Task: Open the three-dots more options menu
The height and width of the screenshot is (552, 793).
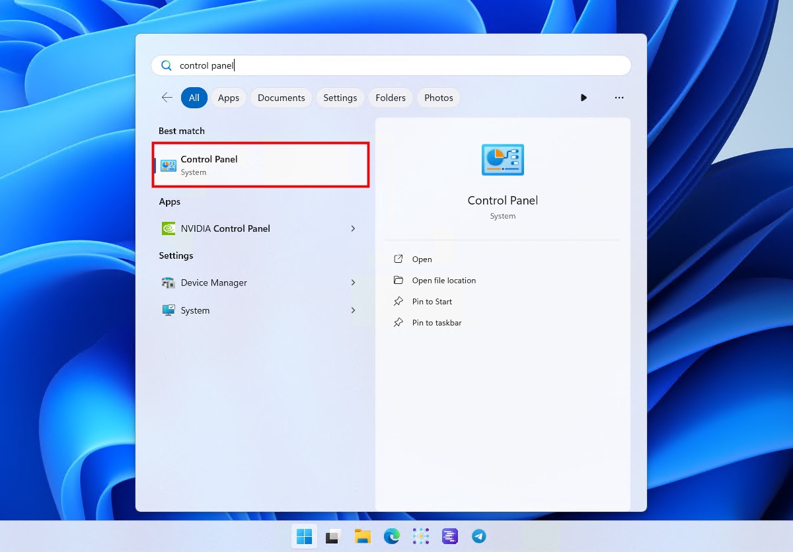Action: click(x=619, y=98)
